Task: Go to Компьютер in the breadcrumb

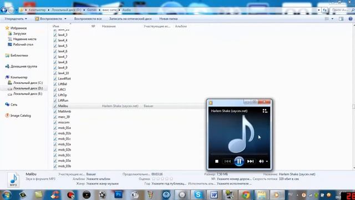Action: click(37, 10)
